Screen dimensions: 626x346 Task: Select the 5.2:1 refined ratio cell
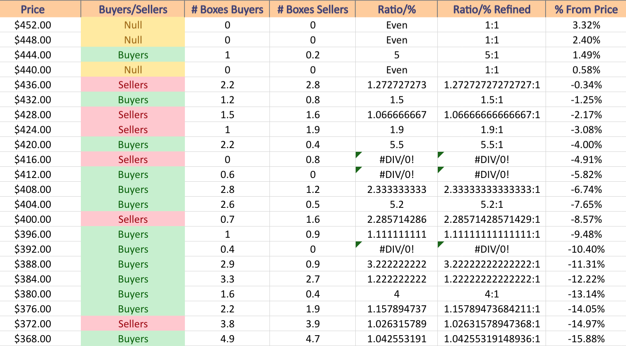tap(492, 204)
